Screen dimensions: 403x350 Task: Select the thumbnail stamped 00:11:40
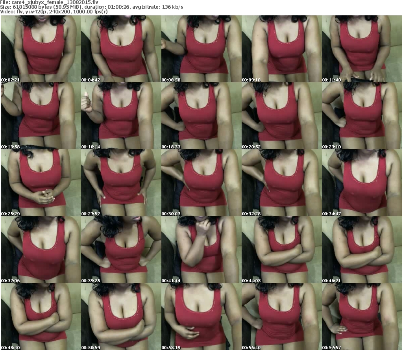click(x=362, y=49)
